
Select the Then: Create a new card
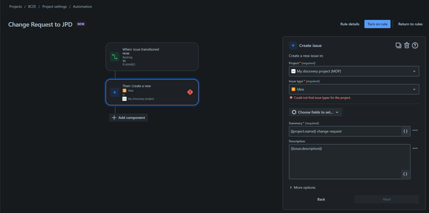[152, 92]
